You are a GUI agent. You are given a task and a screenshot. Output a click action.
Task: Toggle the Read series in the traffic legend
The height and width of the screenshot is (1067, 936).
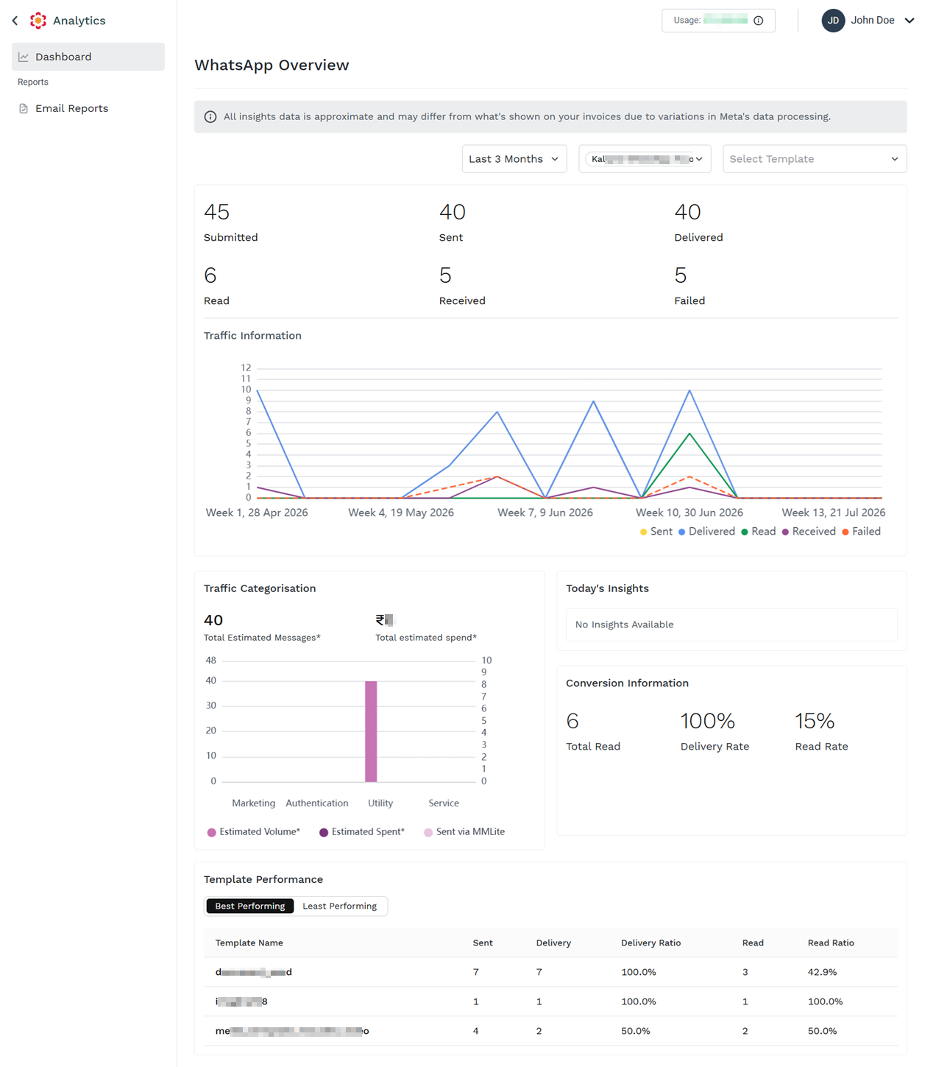tap(759, 532)
